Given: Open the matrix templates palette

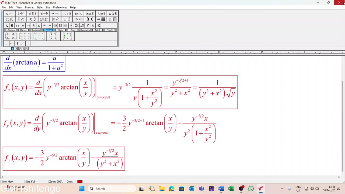Looking at the screenshot, I should [101, 19].
